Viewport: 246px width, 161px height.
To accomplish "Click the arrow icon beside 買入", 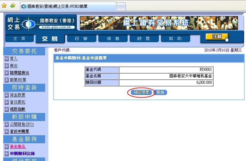I will coord(6,59).
